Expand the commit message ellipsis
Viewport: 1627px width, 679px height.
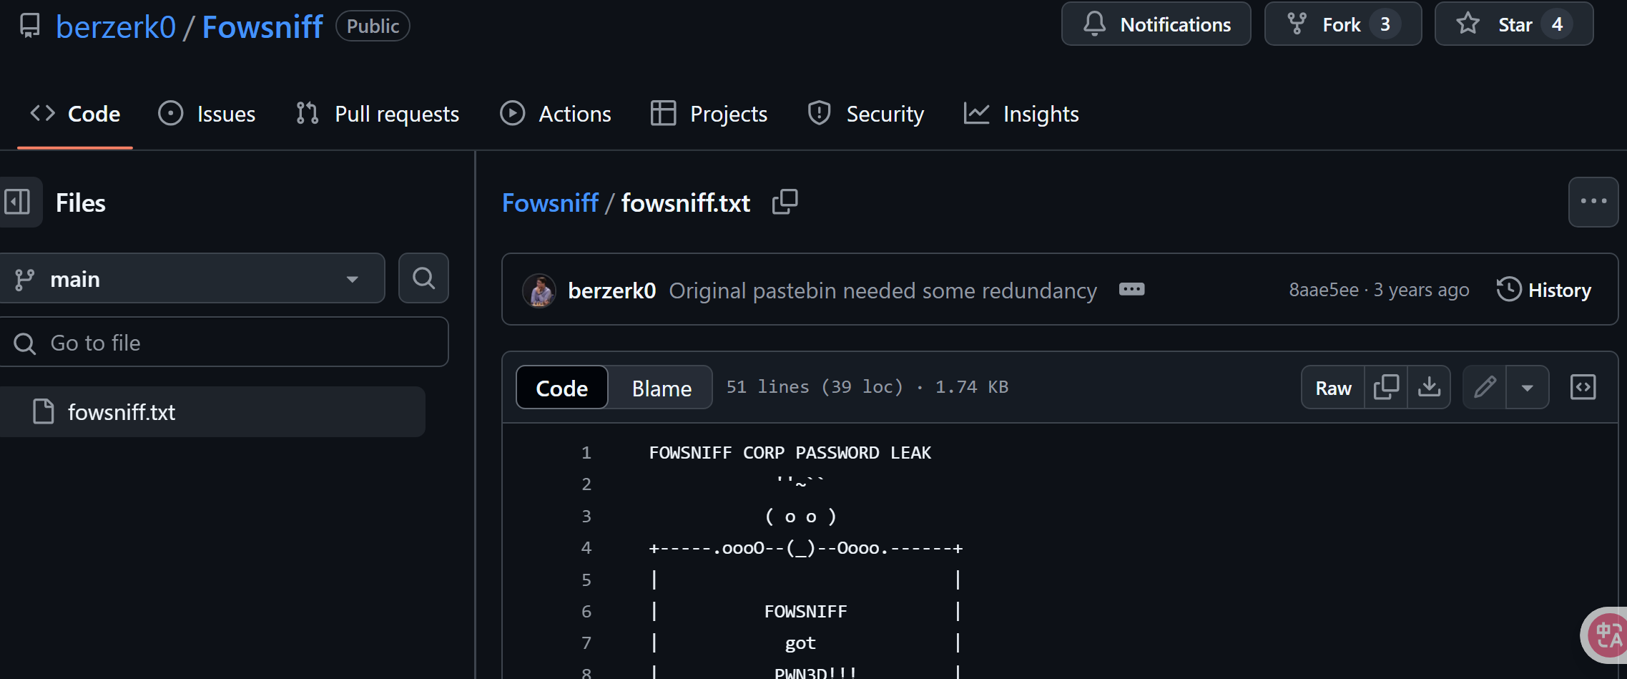point(1131,289)
